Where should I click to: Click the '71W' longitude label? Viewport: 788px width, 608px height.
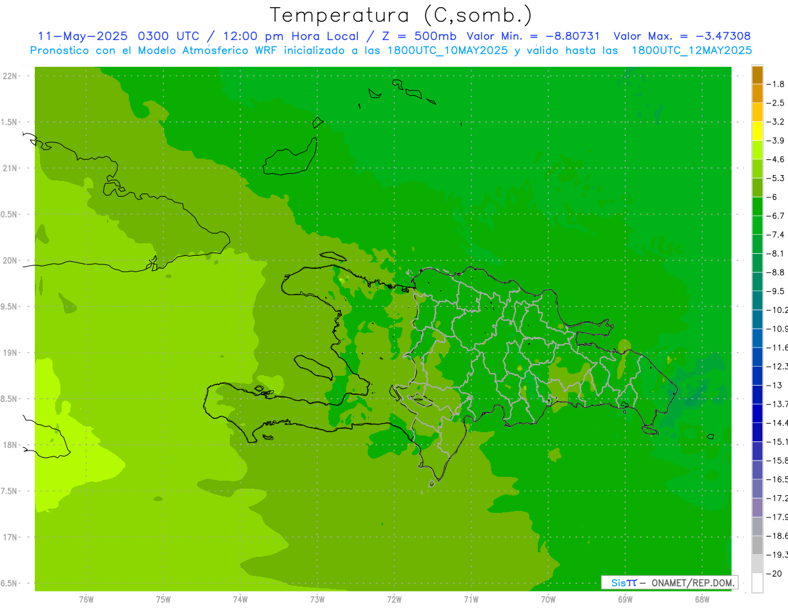pyautogui.click(x=471, y=599)
